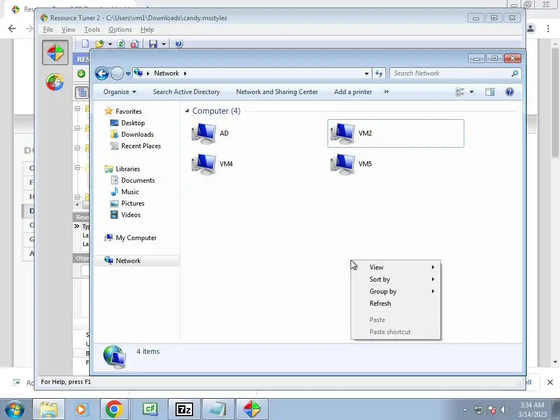560x420 pixels.
Task: Open the address bar history dropdown arrow
Action: click(366, 74)
